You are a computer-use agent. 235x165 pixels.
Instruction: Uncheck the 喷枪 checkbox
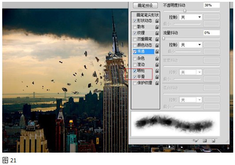point(135,71)
